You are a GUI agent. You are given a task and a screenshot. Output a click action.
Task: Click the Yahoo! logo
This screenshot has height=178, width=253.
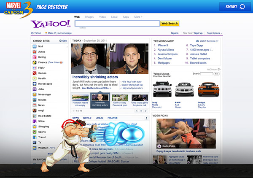pyautogui.click(x=51, y=24)
